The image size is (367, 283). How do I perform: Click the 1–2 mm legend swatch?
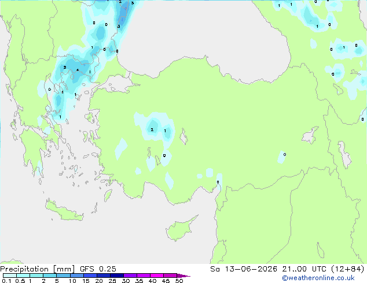(36, 275)
